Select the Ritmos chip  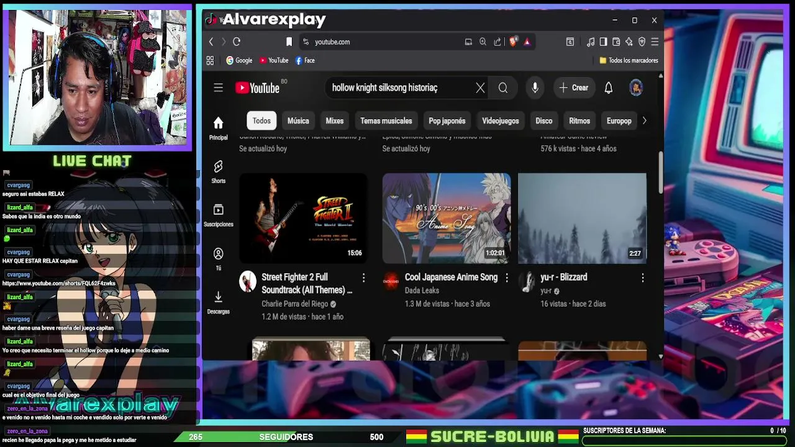point(579,120)
